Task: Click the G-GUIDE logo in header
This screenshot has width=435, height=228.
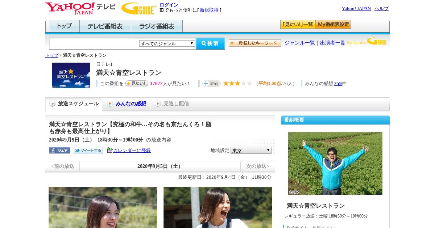Action: [139, 8]
